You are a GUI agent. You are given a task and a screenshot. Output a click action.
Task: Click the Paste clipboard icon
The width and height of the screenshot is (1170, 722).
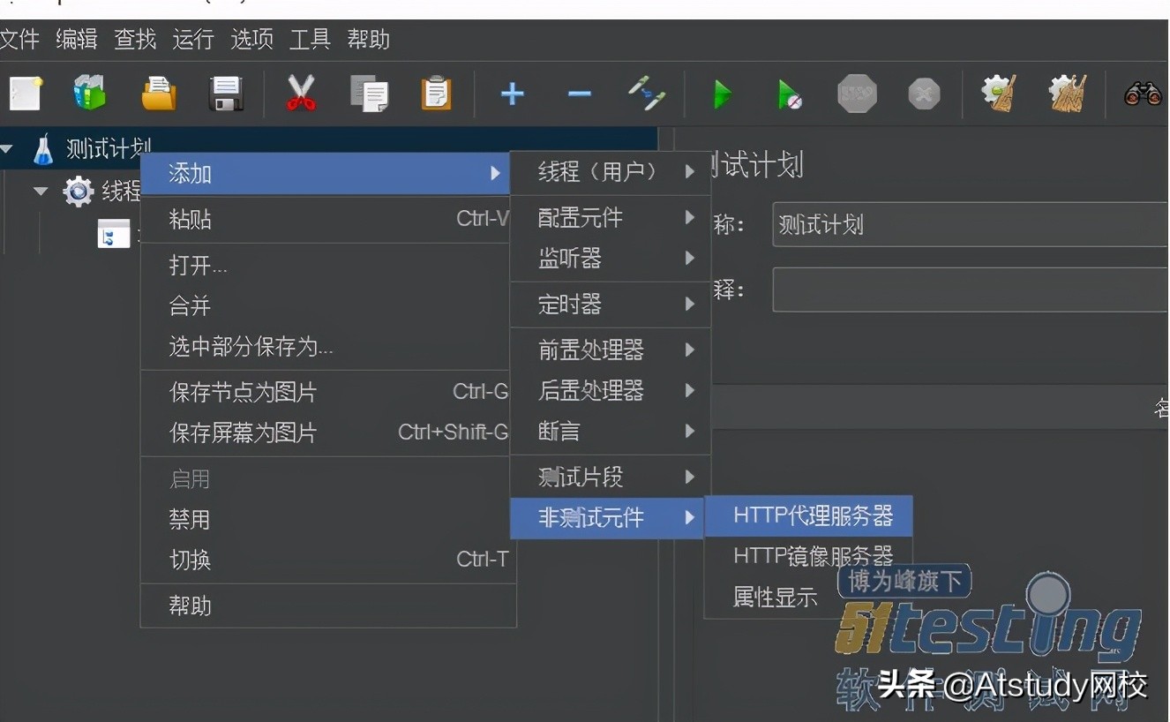point(436,94)
